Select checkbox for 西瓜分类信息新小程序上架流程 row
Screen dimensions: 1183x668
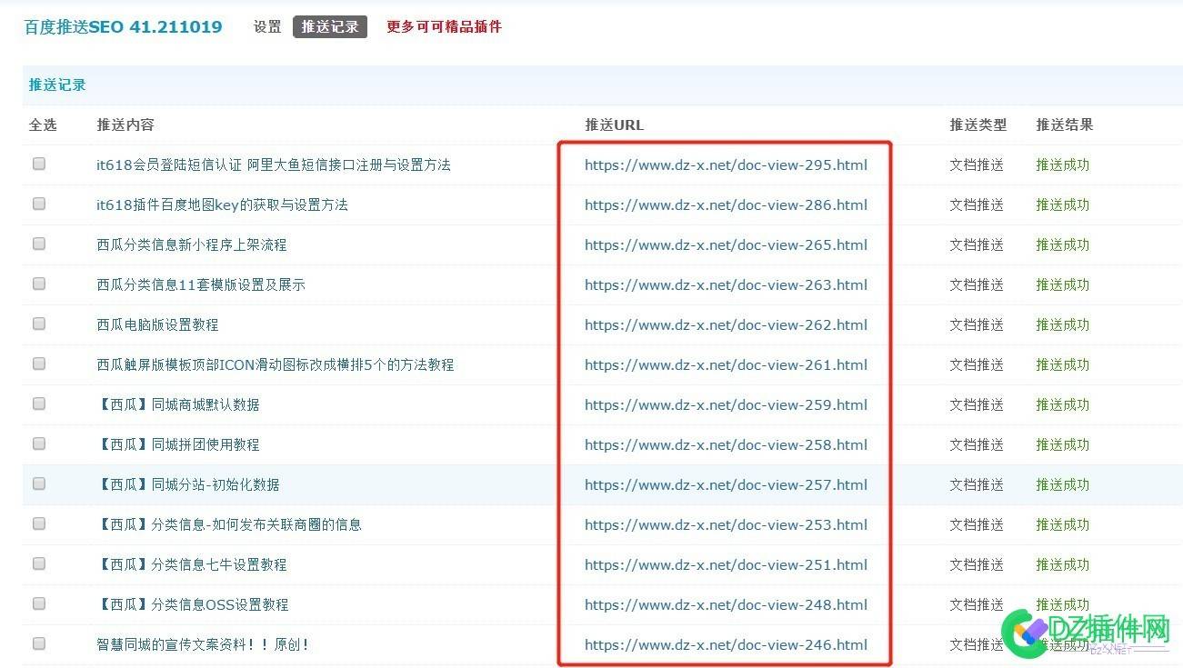tap(39, 244)
